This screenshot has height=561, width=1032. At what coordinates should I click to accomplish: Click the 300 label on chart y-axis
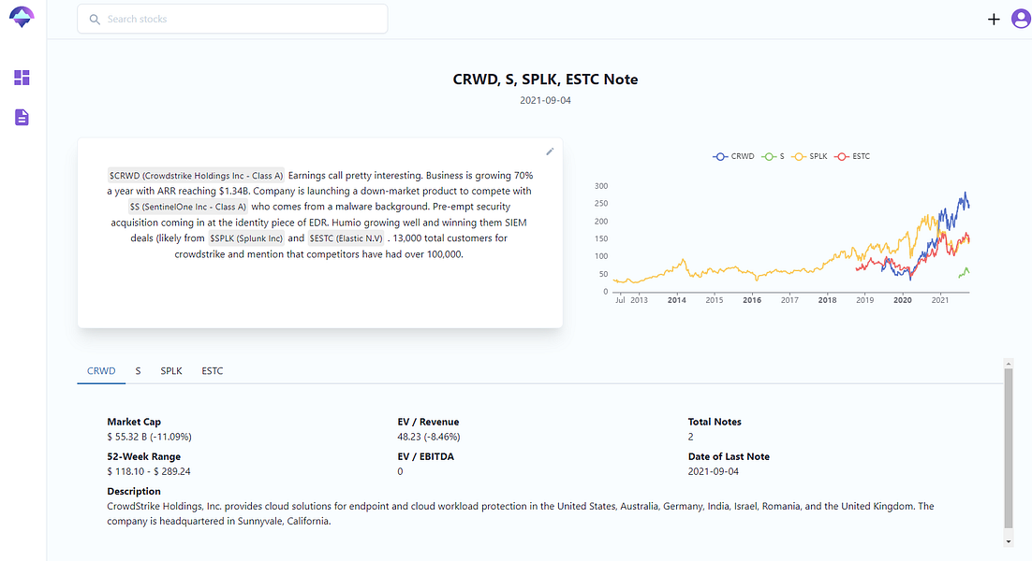tap(601, 186)
